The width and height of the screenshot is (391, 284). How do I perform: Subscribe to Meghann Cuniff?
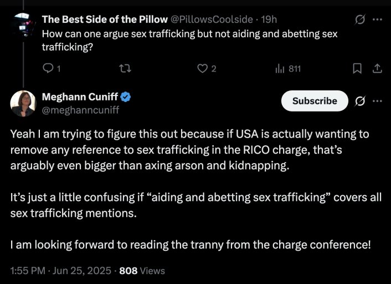(315, 101)
